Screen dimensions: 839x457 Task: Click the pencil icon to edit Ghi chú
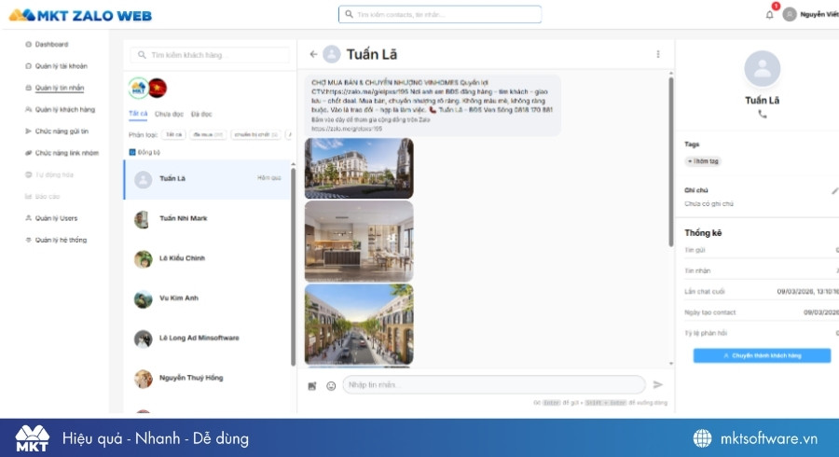click(x=834, y=190)
